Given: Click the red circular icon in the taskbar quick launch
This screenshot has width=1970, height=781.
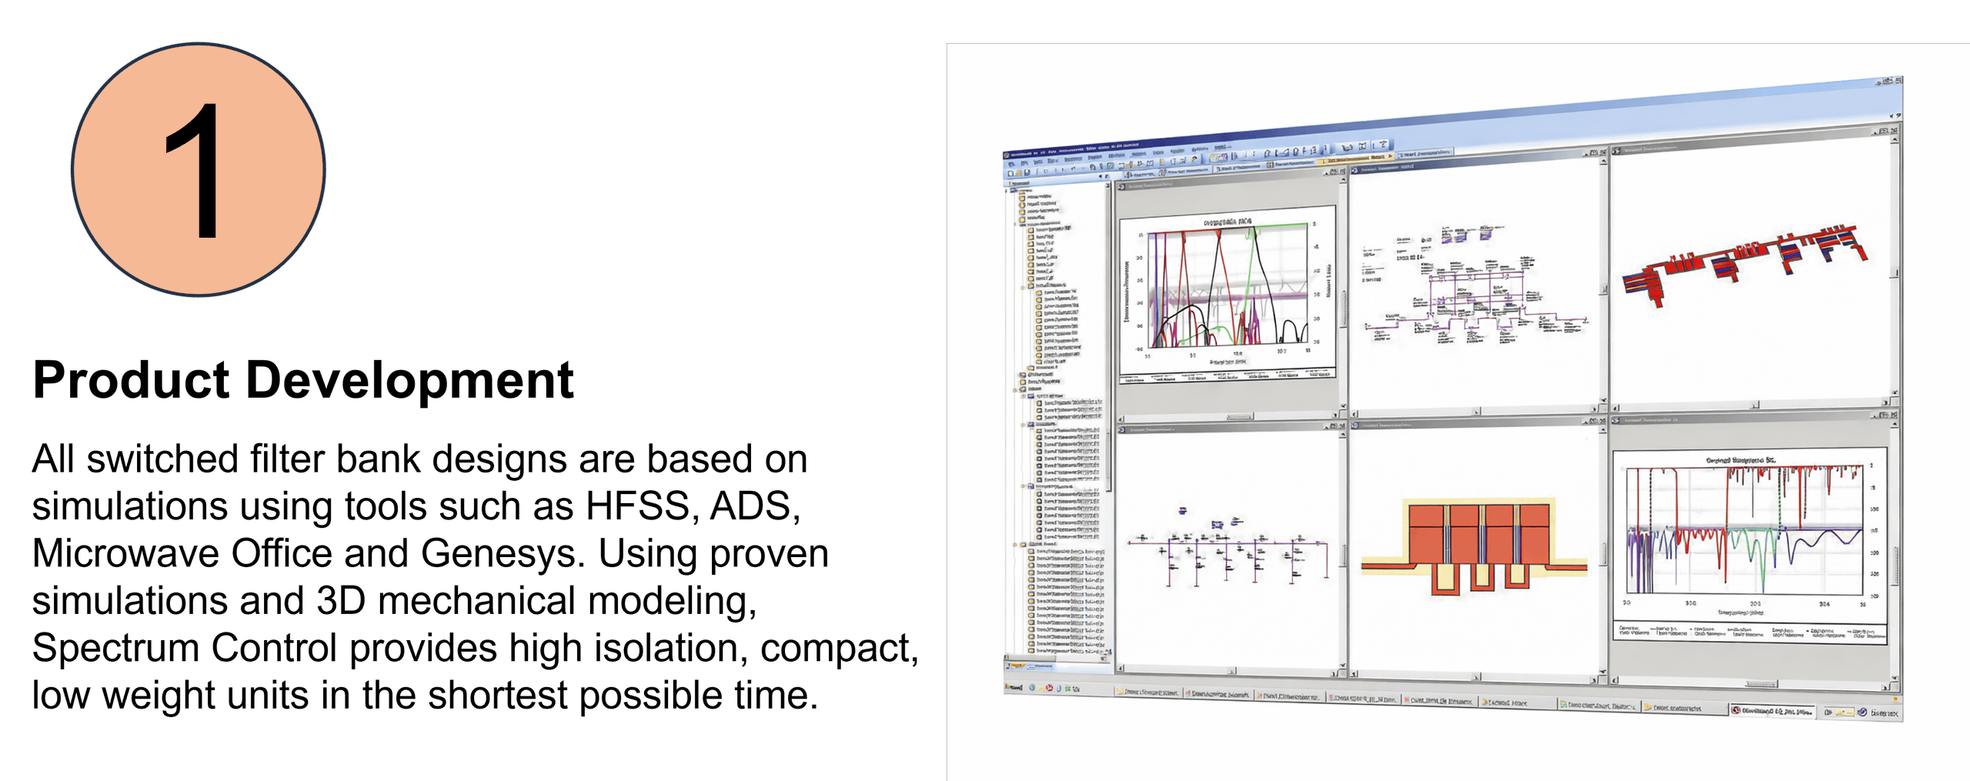Looking at the screenshot, I should coord(1049,687).
